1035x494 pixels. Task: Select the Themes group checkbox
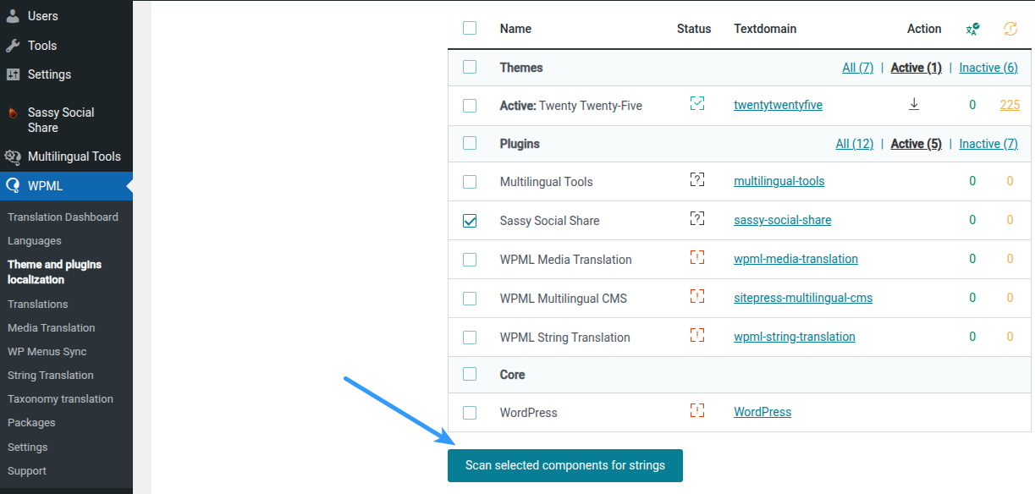(470, 67)
